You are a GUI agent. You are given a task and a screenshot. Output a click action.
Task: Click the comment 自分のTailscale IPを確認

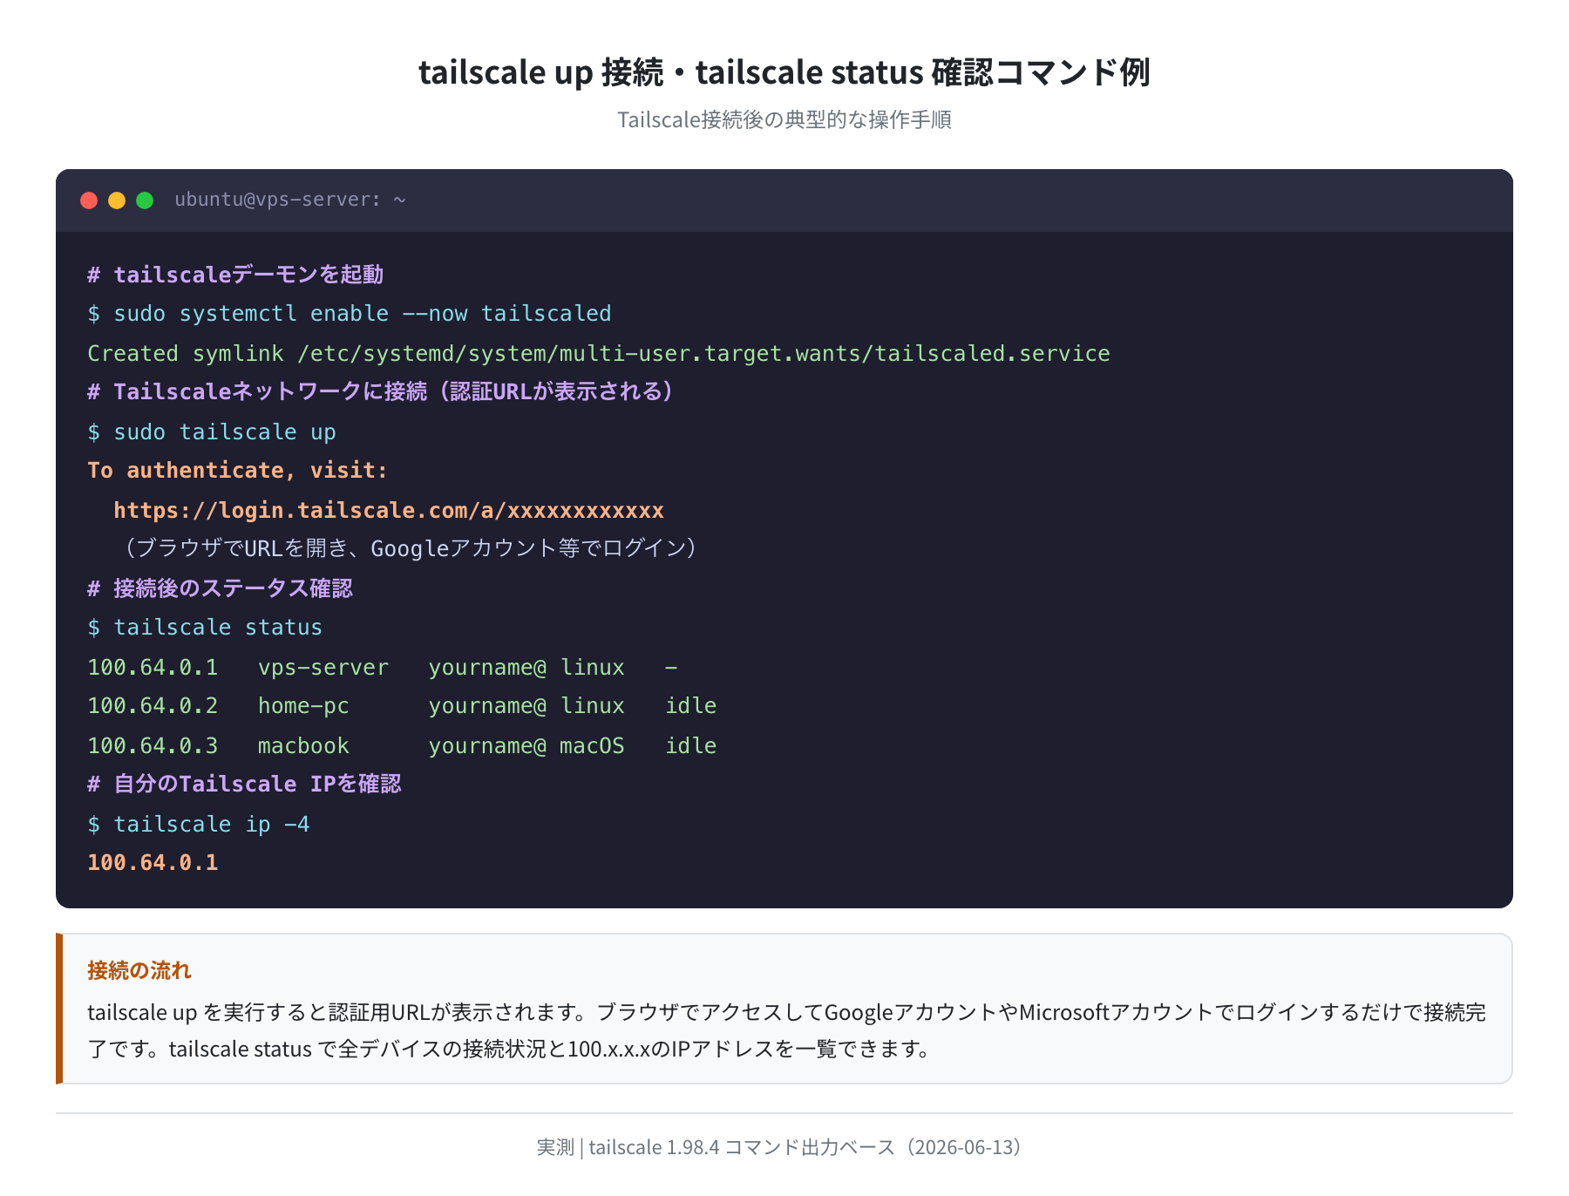(244, 785)
